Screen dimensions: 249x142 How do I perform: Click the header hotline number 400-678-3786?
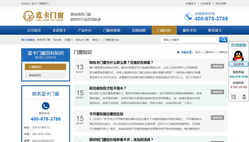click(x=211, y=19)
